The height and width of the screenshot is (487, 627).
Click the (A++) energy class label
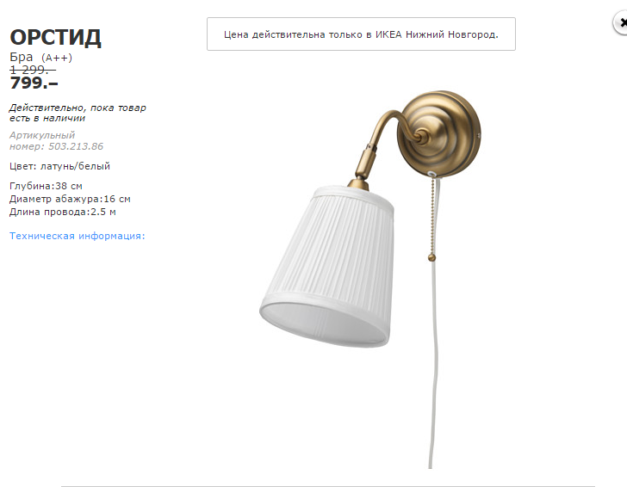click(x=57, y=58)
